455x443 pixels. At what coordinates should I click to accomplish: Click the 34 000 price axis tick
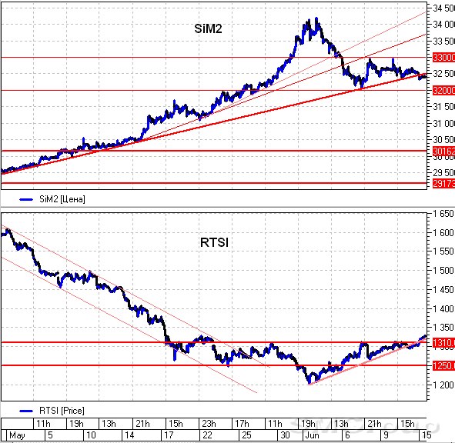coord(443,25)
